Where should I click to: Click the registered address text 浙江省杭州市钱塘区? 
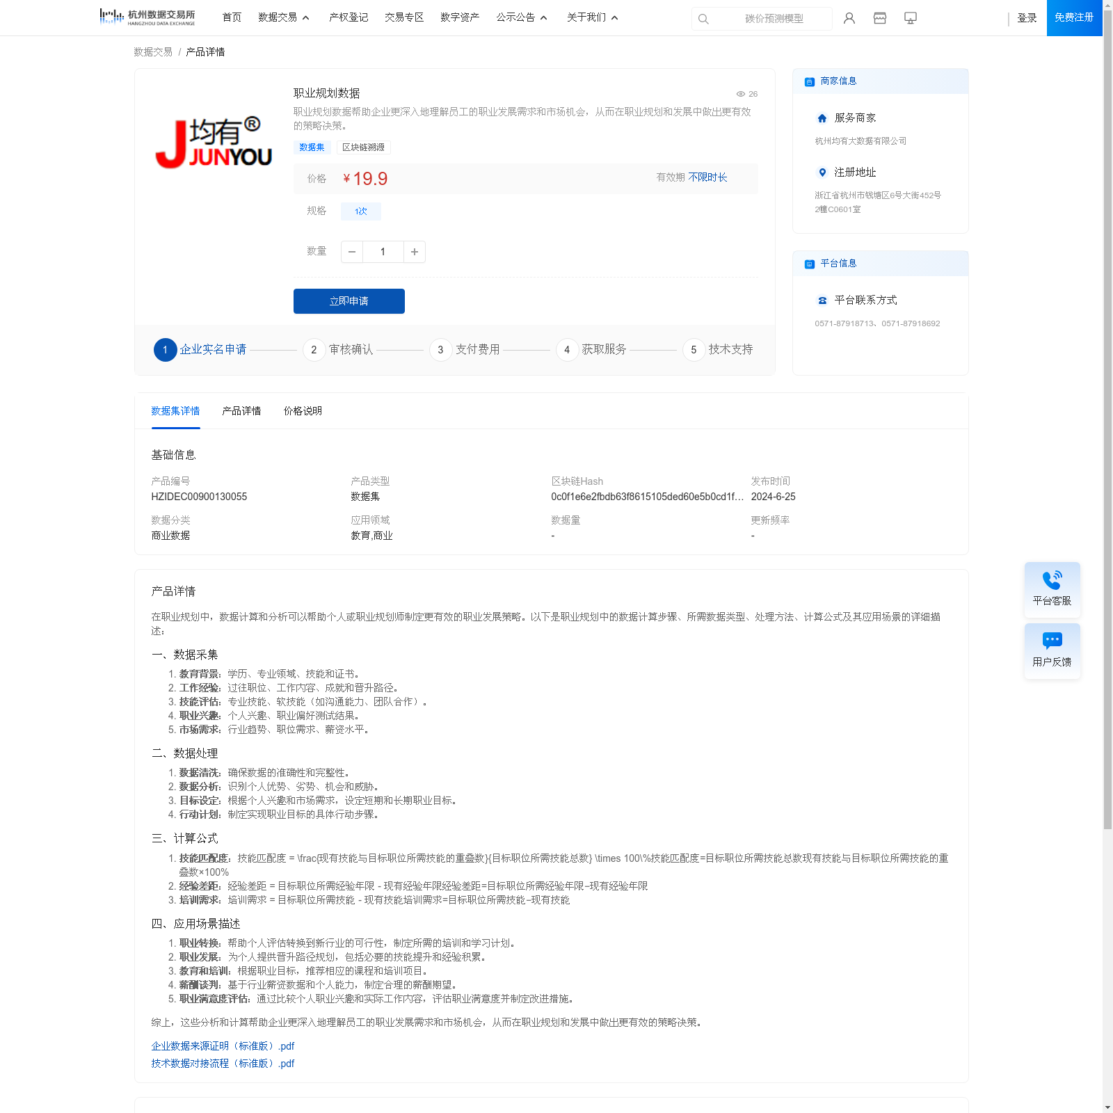pyautogui.click(x=878, y=202)
